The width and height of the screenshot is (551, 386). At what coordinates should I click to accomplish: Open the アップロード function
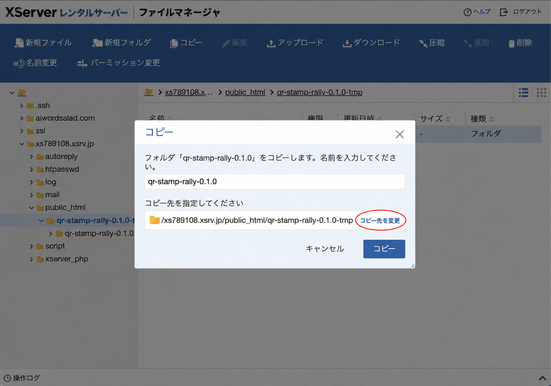point(295,43)
